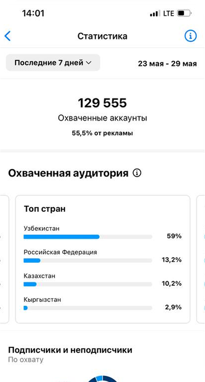Tap the Российская Федерация progress bar
The width and height of the screenshot is (205, 382).
pyautogui.click(x=88, y=260)
